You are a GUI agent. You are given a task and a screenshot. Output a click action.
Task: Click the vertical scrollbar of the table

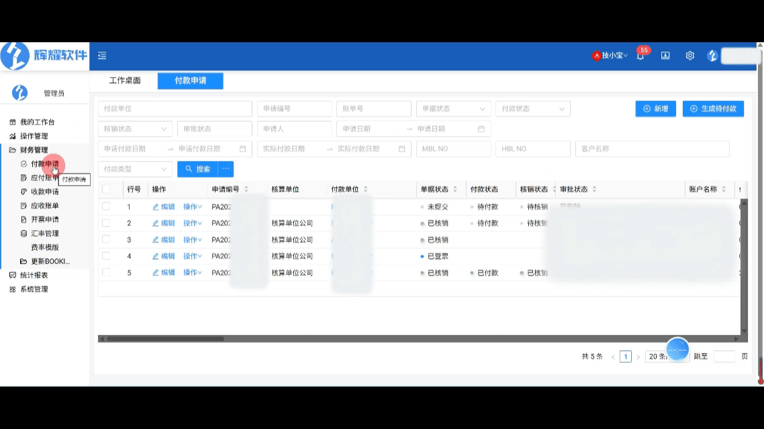(x=744, y=267)
